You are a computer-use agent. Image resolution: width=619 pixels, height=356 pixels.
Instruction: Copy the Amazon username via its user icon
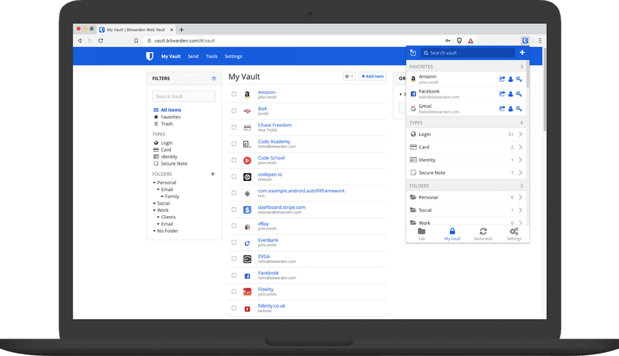coord(511,79)
